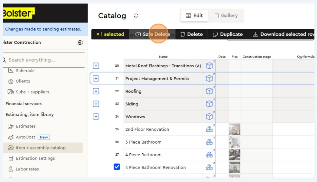Open the 4 Piece Bathroom picture thumbnail
Screen dimensions: 317x182
click(x=234, y=155)
